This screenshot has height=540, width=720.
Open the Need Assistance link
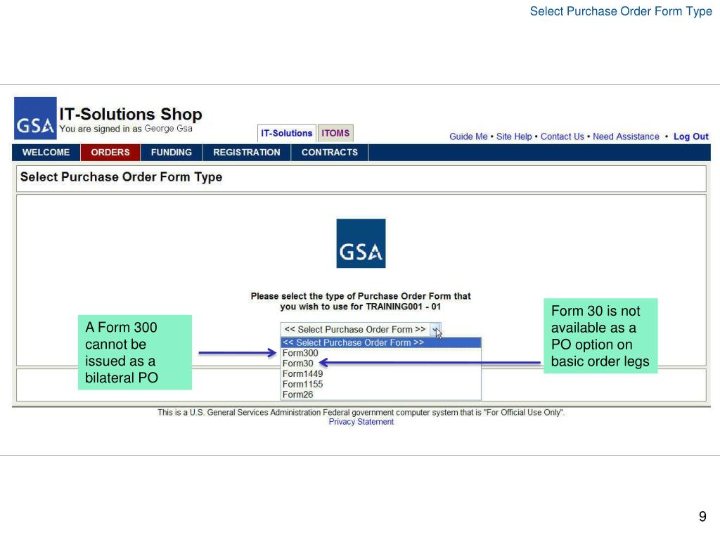[626, 136]
